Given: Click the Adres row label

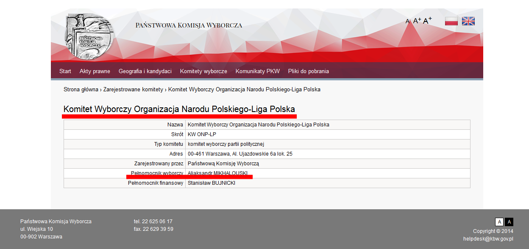Looking at the screenshot, I should pos(176,154).
